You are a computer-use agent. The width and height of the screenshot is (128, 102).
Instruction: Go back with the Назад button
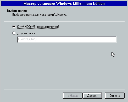coord(73,96)
